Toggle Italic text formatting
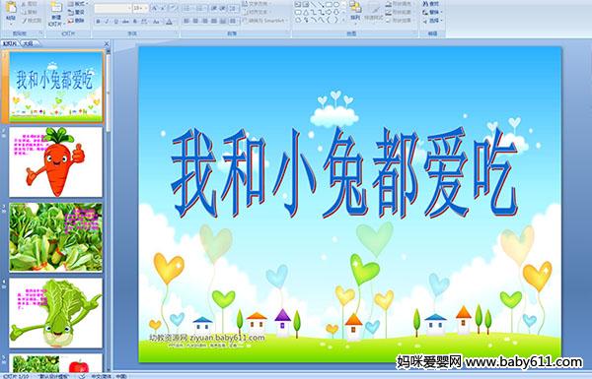This screenshot has height=379, width=592. pyautogui.click(x=107, y=22)
